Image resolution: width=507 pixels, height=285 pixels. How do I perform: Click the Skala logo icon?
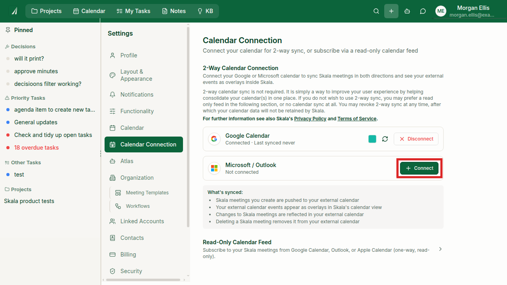[14, 11]
